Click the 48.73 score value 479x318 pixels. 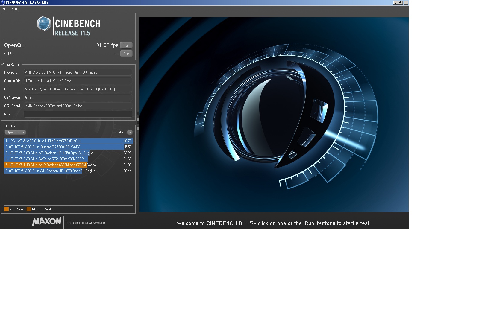pyautogui.click(x=128, y=141)
